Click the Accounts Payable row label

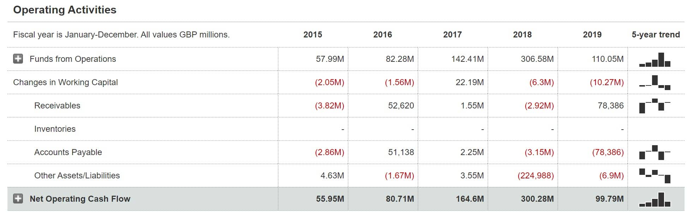pos(68,152)
